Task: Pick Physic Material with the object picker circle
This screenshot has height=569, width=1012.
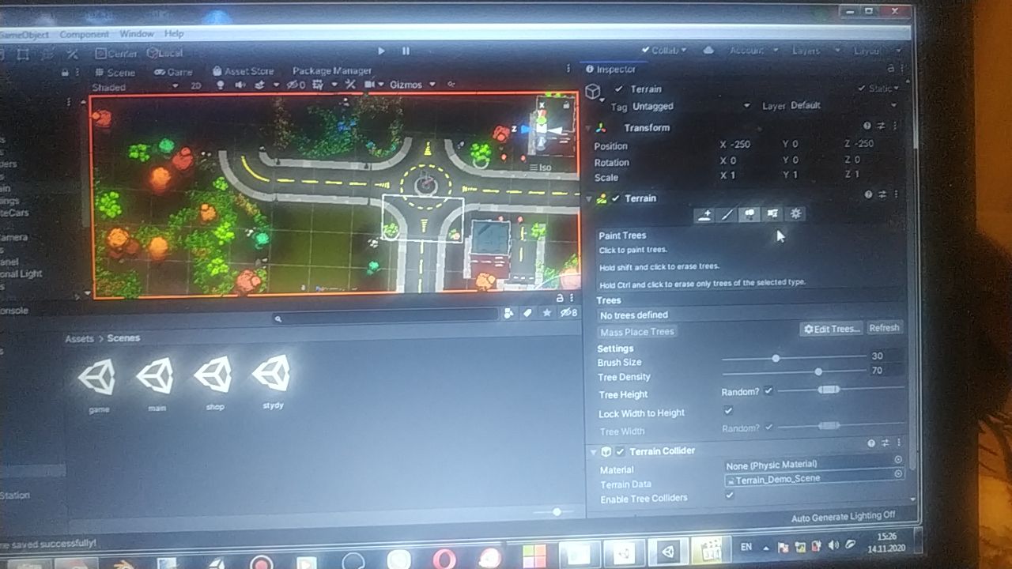Action: [x=898, y=459]
